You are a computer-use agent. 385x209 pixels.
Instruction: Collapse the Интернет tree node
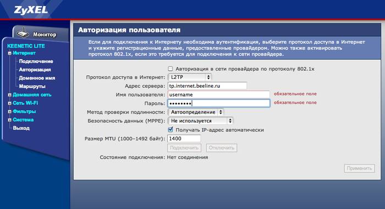point(9,53)
